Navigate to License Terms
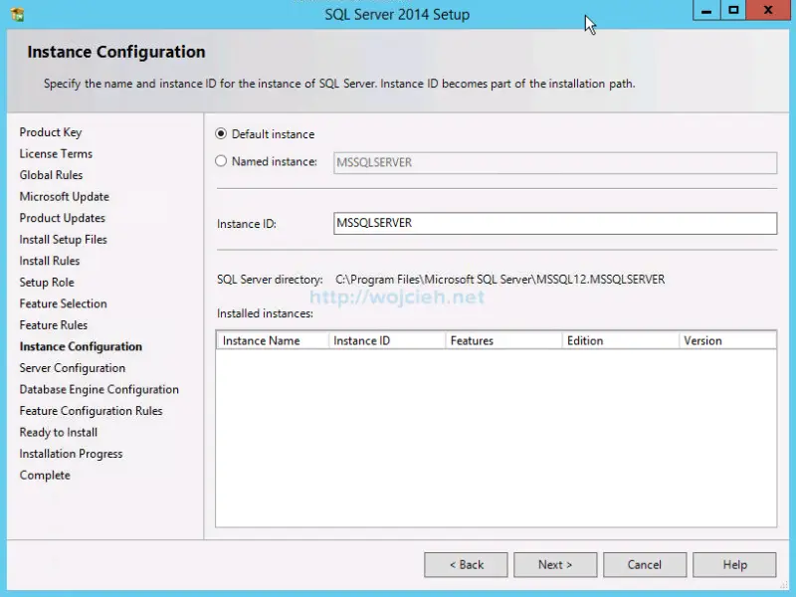 pos(55,153)
